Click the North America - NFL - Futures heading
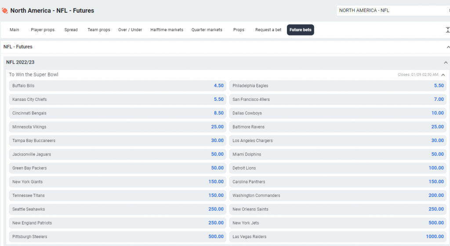The height and width of the screenshot is (246, 450). [x=52, y=11]
